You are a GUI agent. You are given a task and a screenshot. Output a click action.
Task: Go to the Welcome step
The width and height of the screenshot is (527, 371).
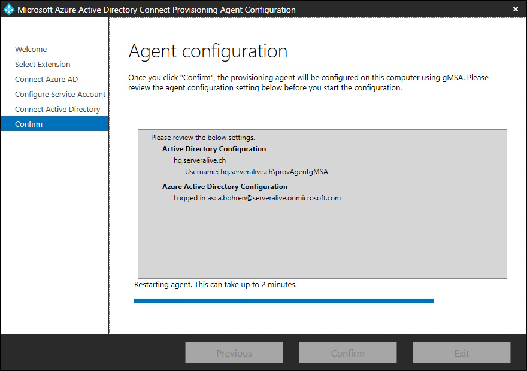(x=31, y=49)
